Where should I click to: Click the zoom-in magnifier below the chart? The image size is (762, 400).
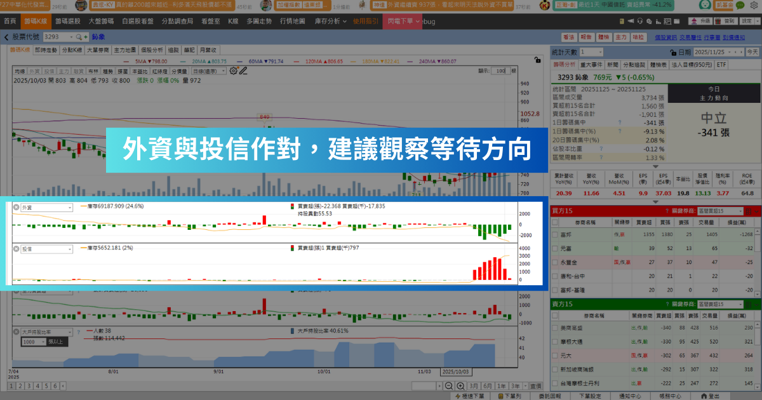(461, 385)
